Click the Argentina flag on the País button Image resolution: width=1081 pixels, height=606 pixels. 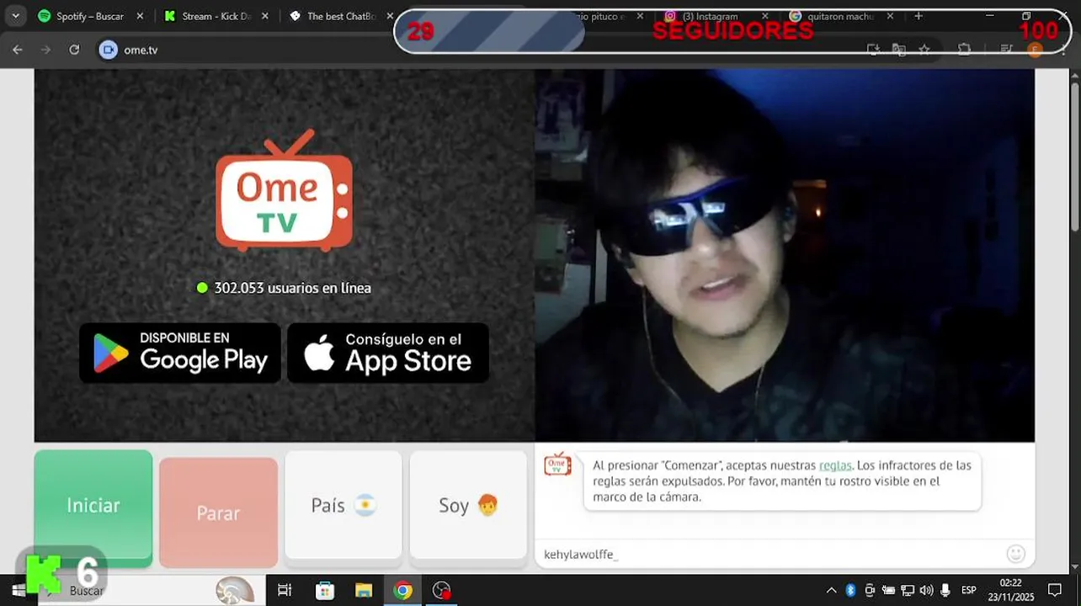click(x=365, y=505)
